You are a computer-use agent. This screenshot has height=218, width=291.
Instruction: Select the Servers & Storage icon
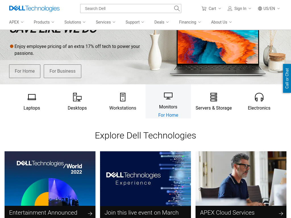pyautogui.click(x=214, y=97)
